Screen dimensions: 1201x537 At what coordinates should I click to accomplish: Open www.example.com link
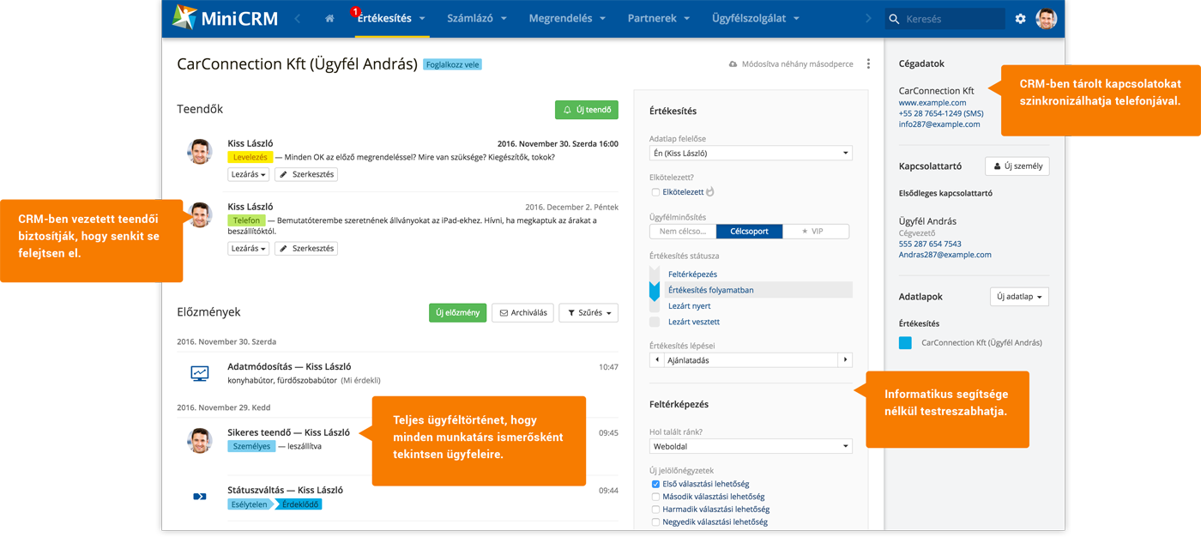pyautogui.click(x=932, y=103)
